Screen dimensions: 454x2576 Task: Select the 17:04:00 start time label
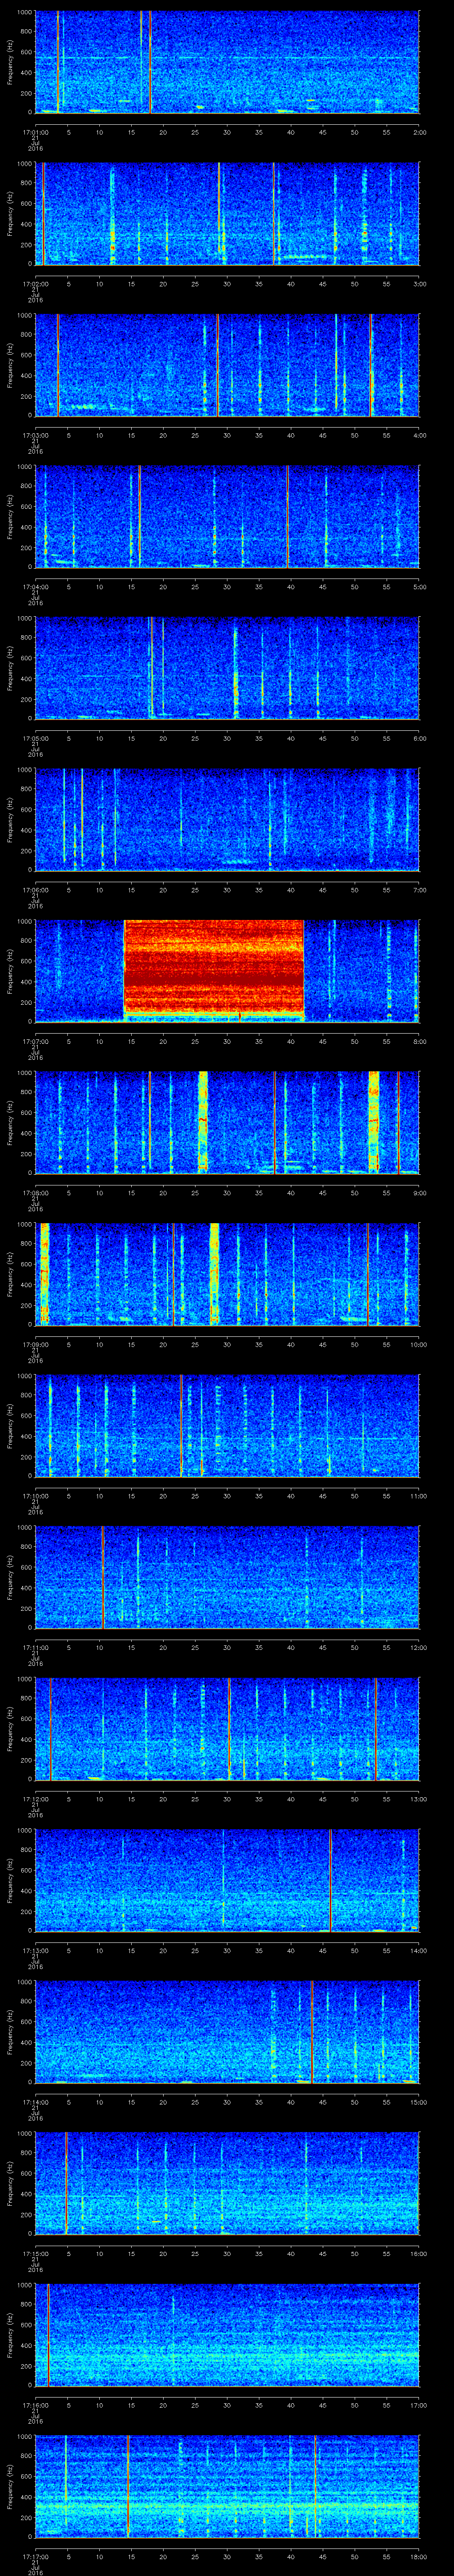[x=35, y=587]
